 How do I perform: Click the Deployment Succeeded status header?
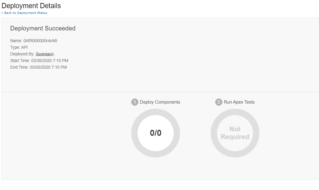click(x=42, y=28)
